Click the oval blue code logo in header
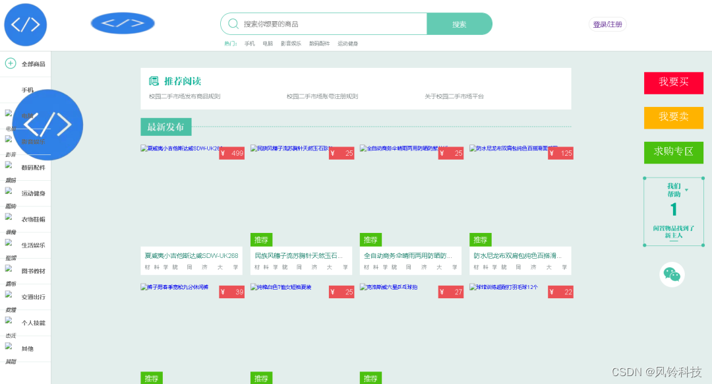This screenshot has width=712, height=384. point(123,23)
